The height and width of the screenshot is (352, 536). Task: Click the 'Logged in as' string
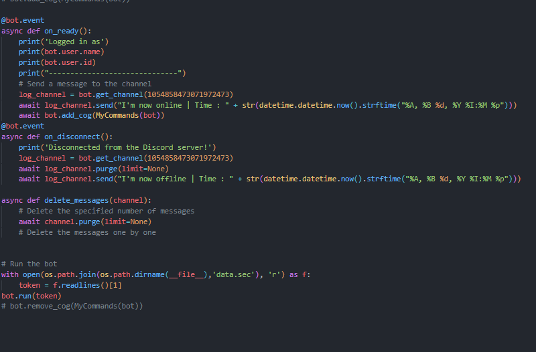(x=74, y=41)
